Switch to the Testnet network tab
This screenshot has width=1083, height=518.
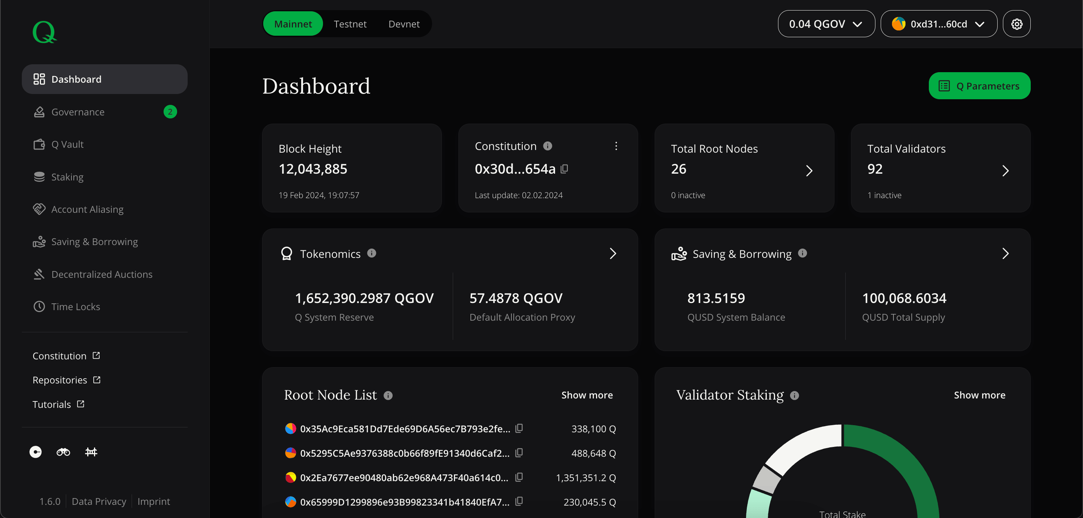[x=350, y=24]
